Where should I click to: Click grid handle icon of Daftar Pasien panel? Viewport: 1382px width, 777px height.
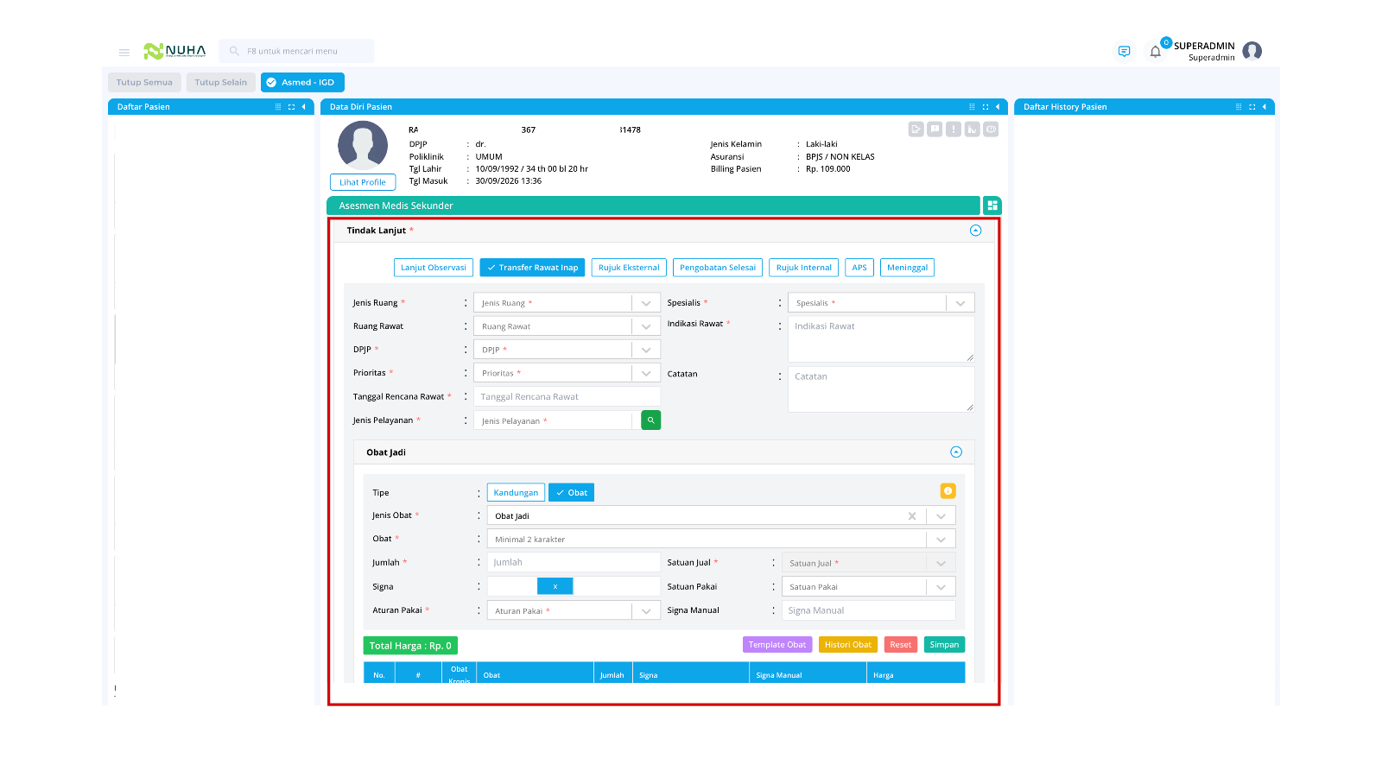[278, 107]
